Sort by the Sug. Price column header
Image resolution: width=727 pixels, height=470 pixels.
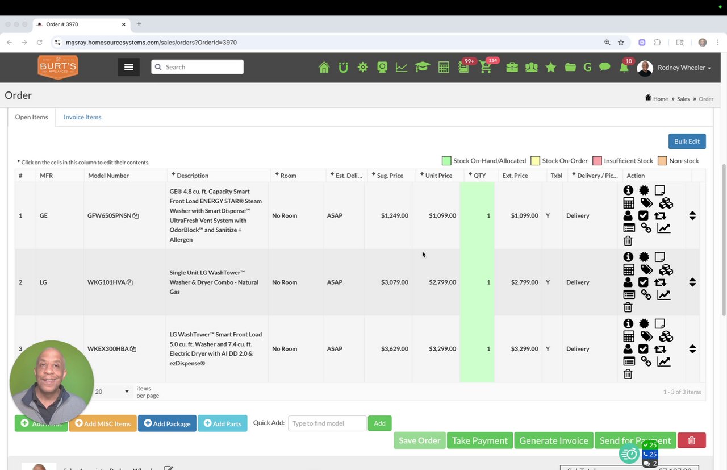(x=390, y=176)
